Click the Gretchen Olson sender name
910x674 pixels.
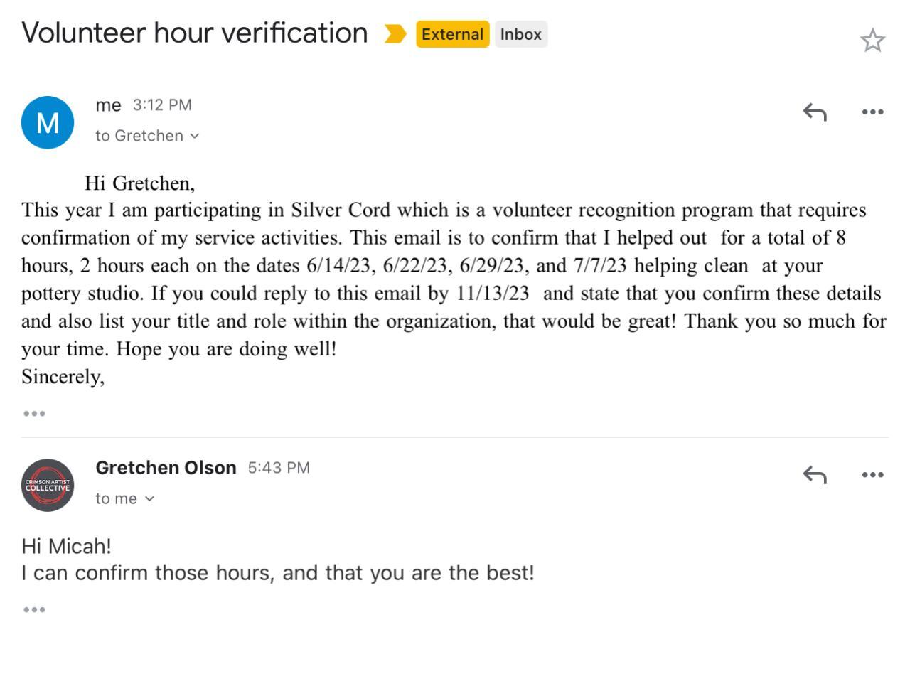(166, 468)
